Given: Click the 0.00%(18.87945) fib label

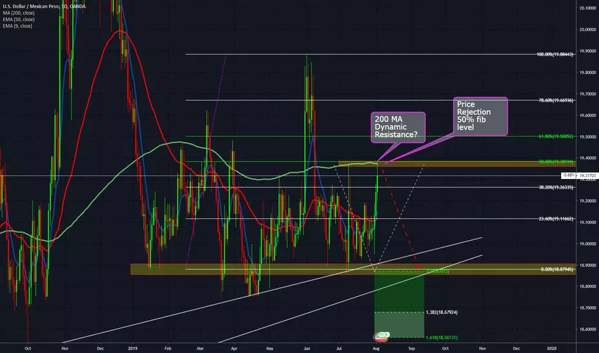Looking at the screenshot, I should point(557,269).
